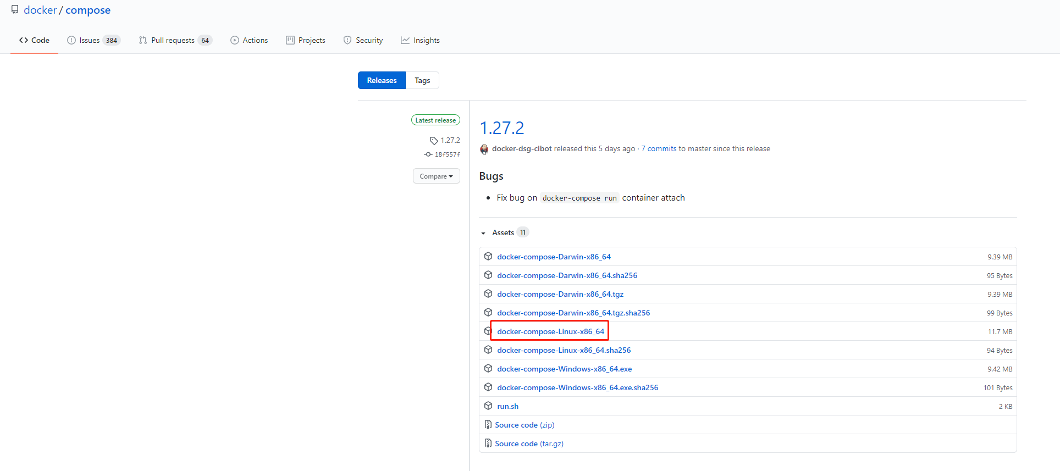This screenshot has height=471, width=1060.
Task: Switch to the Tags view
Action: pyautogui.click(x=422, y=80)
